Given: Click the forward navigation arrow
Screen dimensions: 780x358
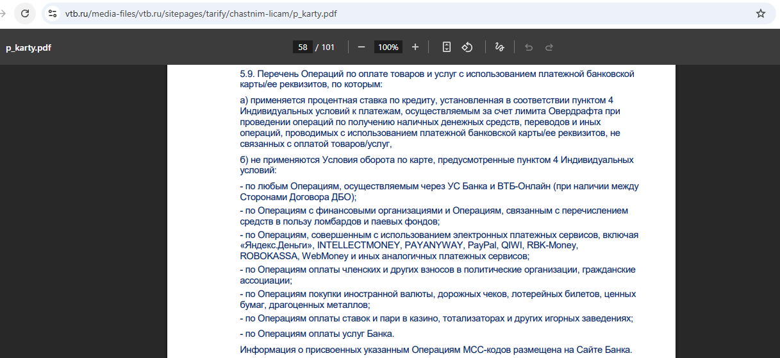Looking at the screenshot, I should point(2,13).
